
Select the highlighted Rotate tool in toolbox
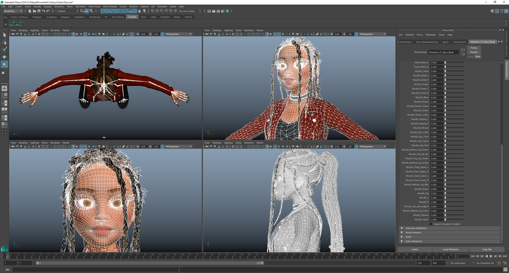coord(4,64)
